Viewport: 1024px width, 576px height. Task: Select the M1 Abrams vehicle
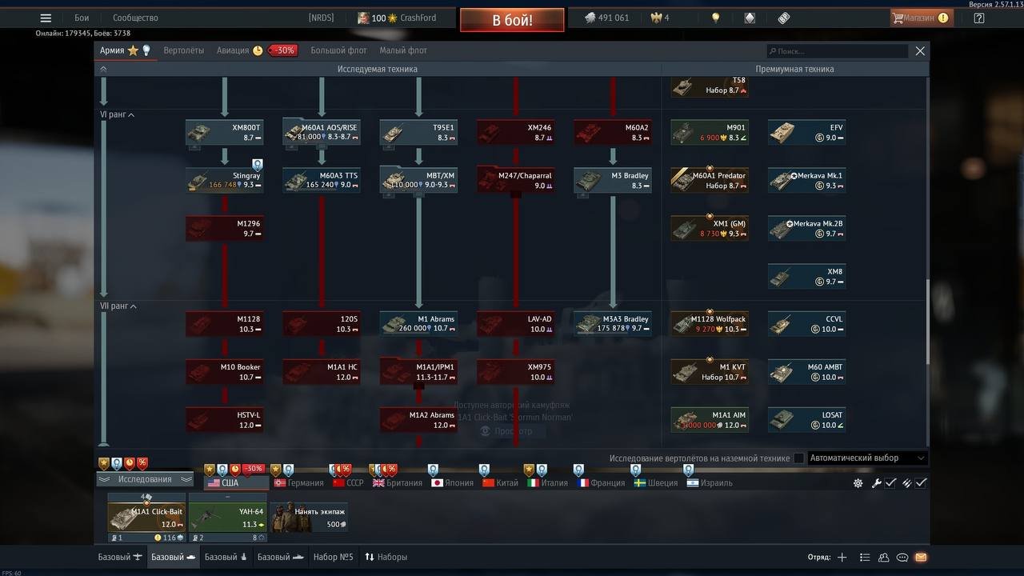coord(418,323)
